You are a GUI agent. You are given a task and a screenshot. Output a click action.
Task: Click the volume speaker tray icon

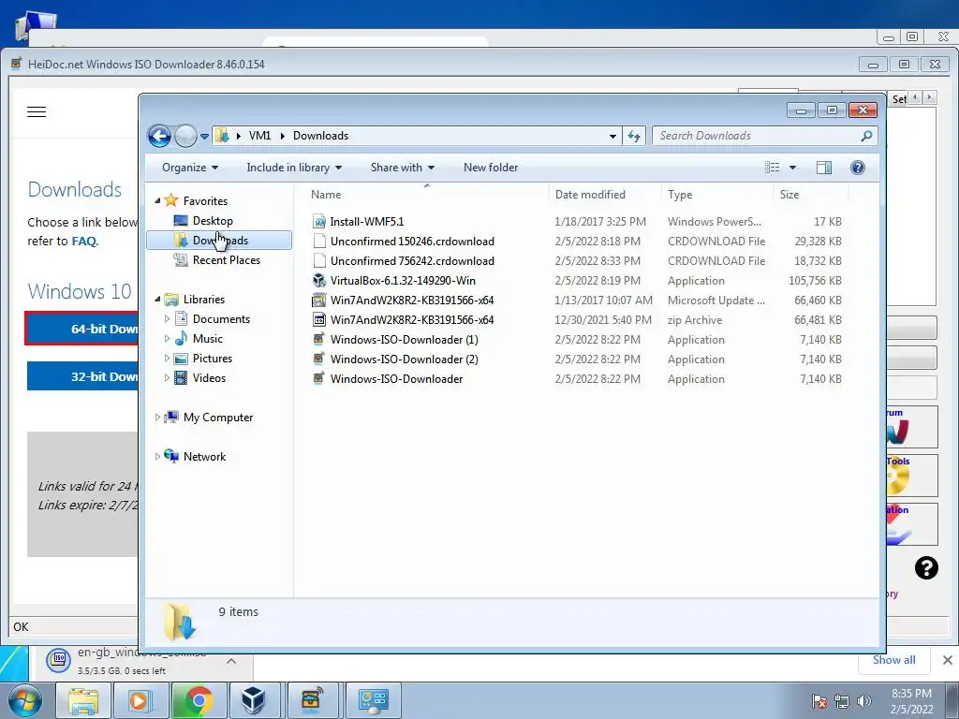pos(863,701)
